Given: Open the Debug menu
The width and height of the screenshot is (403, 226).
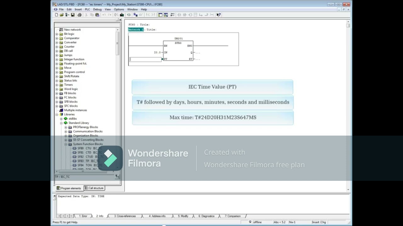Looking at the screenshot, I should [97, 9].
